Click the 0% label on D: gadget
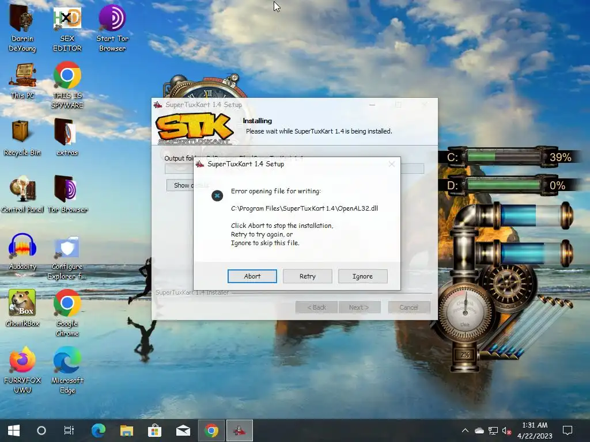 click(557, 185)
